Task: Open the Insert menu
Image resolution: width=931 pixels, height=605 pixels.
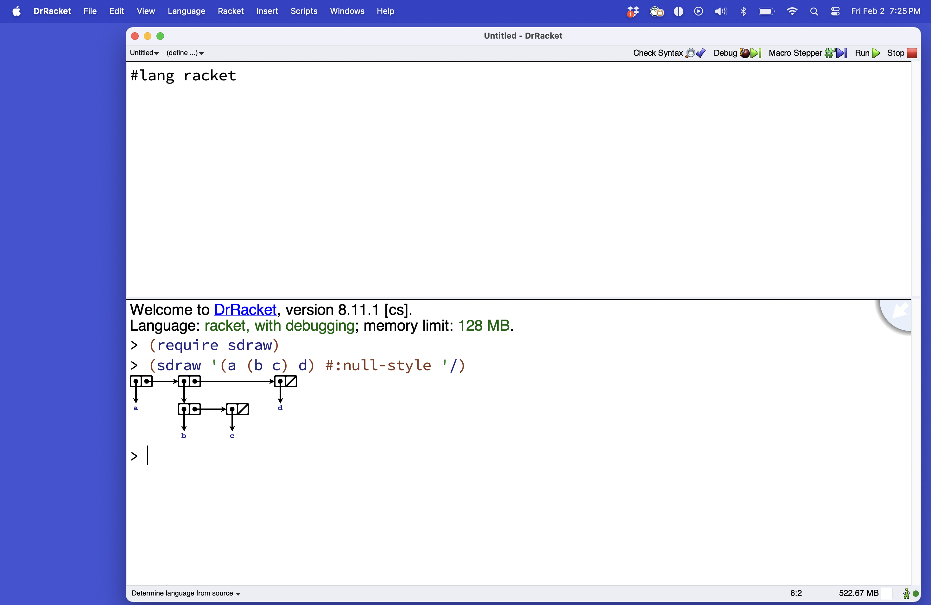Action: pyautogui.click(x=267, y=11)
